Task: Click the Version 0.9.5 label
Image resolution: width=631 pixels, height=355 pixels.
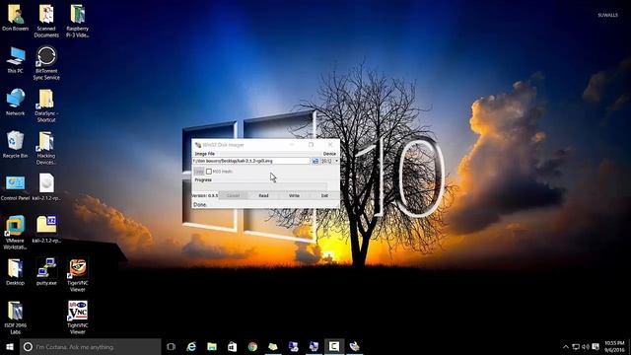Action: (x=205, y=195)
